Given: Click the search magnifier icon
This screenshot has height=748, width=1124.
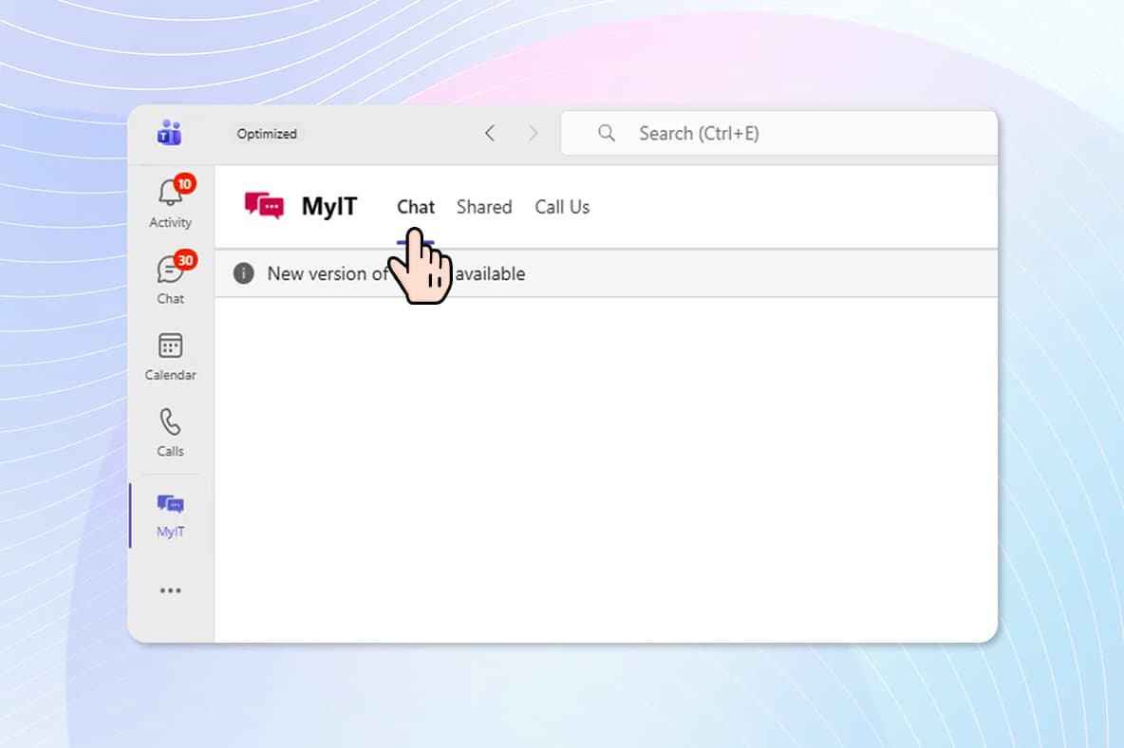Looking at the screenshot, I should tap(607, 133).
